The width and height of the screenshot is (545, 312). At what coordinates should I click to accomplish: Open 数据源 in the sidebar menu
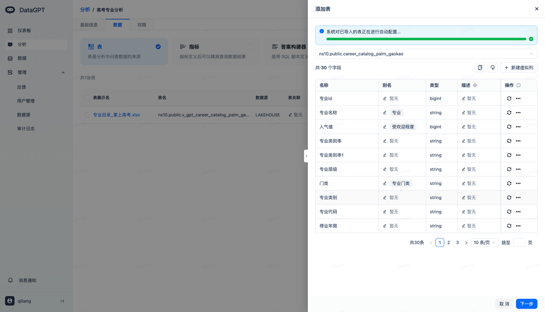[23, 115]
